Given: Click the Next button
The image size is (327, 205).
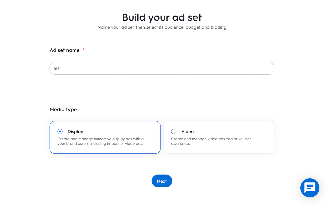Looking at the screenshot, I should [162, 181].
